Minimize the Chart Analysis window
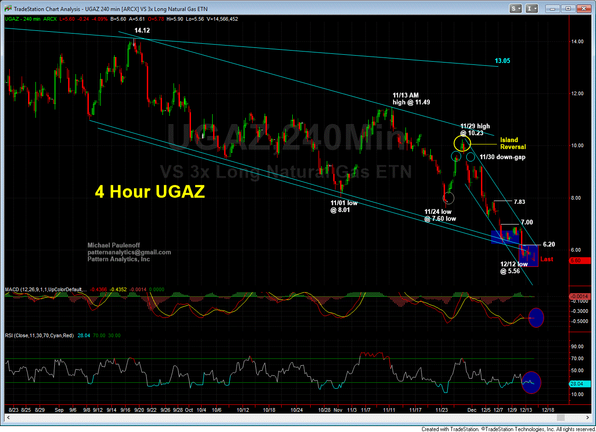596x432 pixels. point(552,9)
